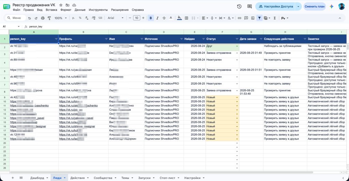Viewport: 349px width, 181px height.
Task: Open version history clock icon
Action: point(239,6)
